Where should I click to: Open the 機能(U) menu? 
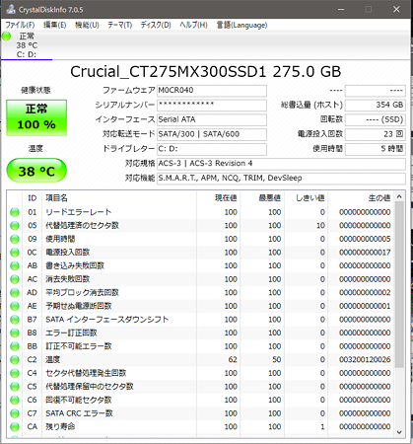pos(87,25)
